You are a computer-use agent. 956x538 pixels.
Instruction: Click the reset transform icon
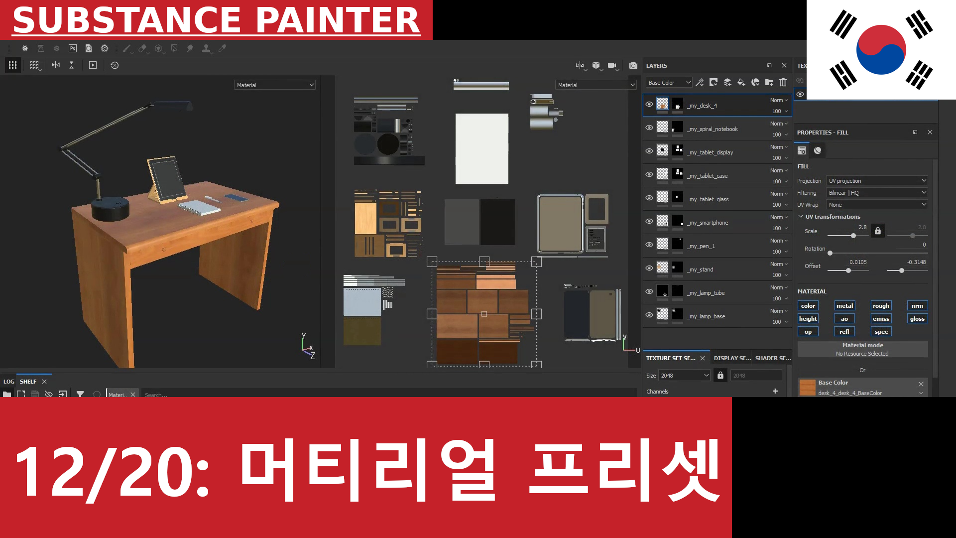(x=115, y=65)
